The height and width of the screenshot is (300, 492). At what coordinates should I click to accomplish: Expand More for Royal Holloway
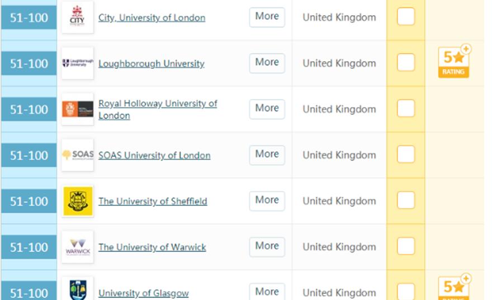pos(267,109)
